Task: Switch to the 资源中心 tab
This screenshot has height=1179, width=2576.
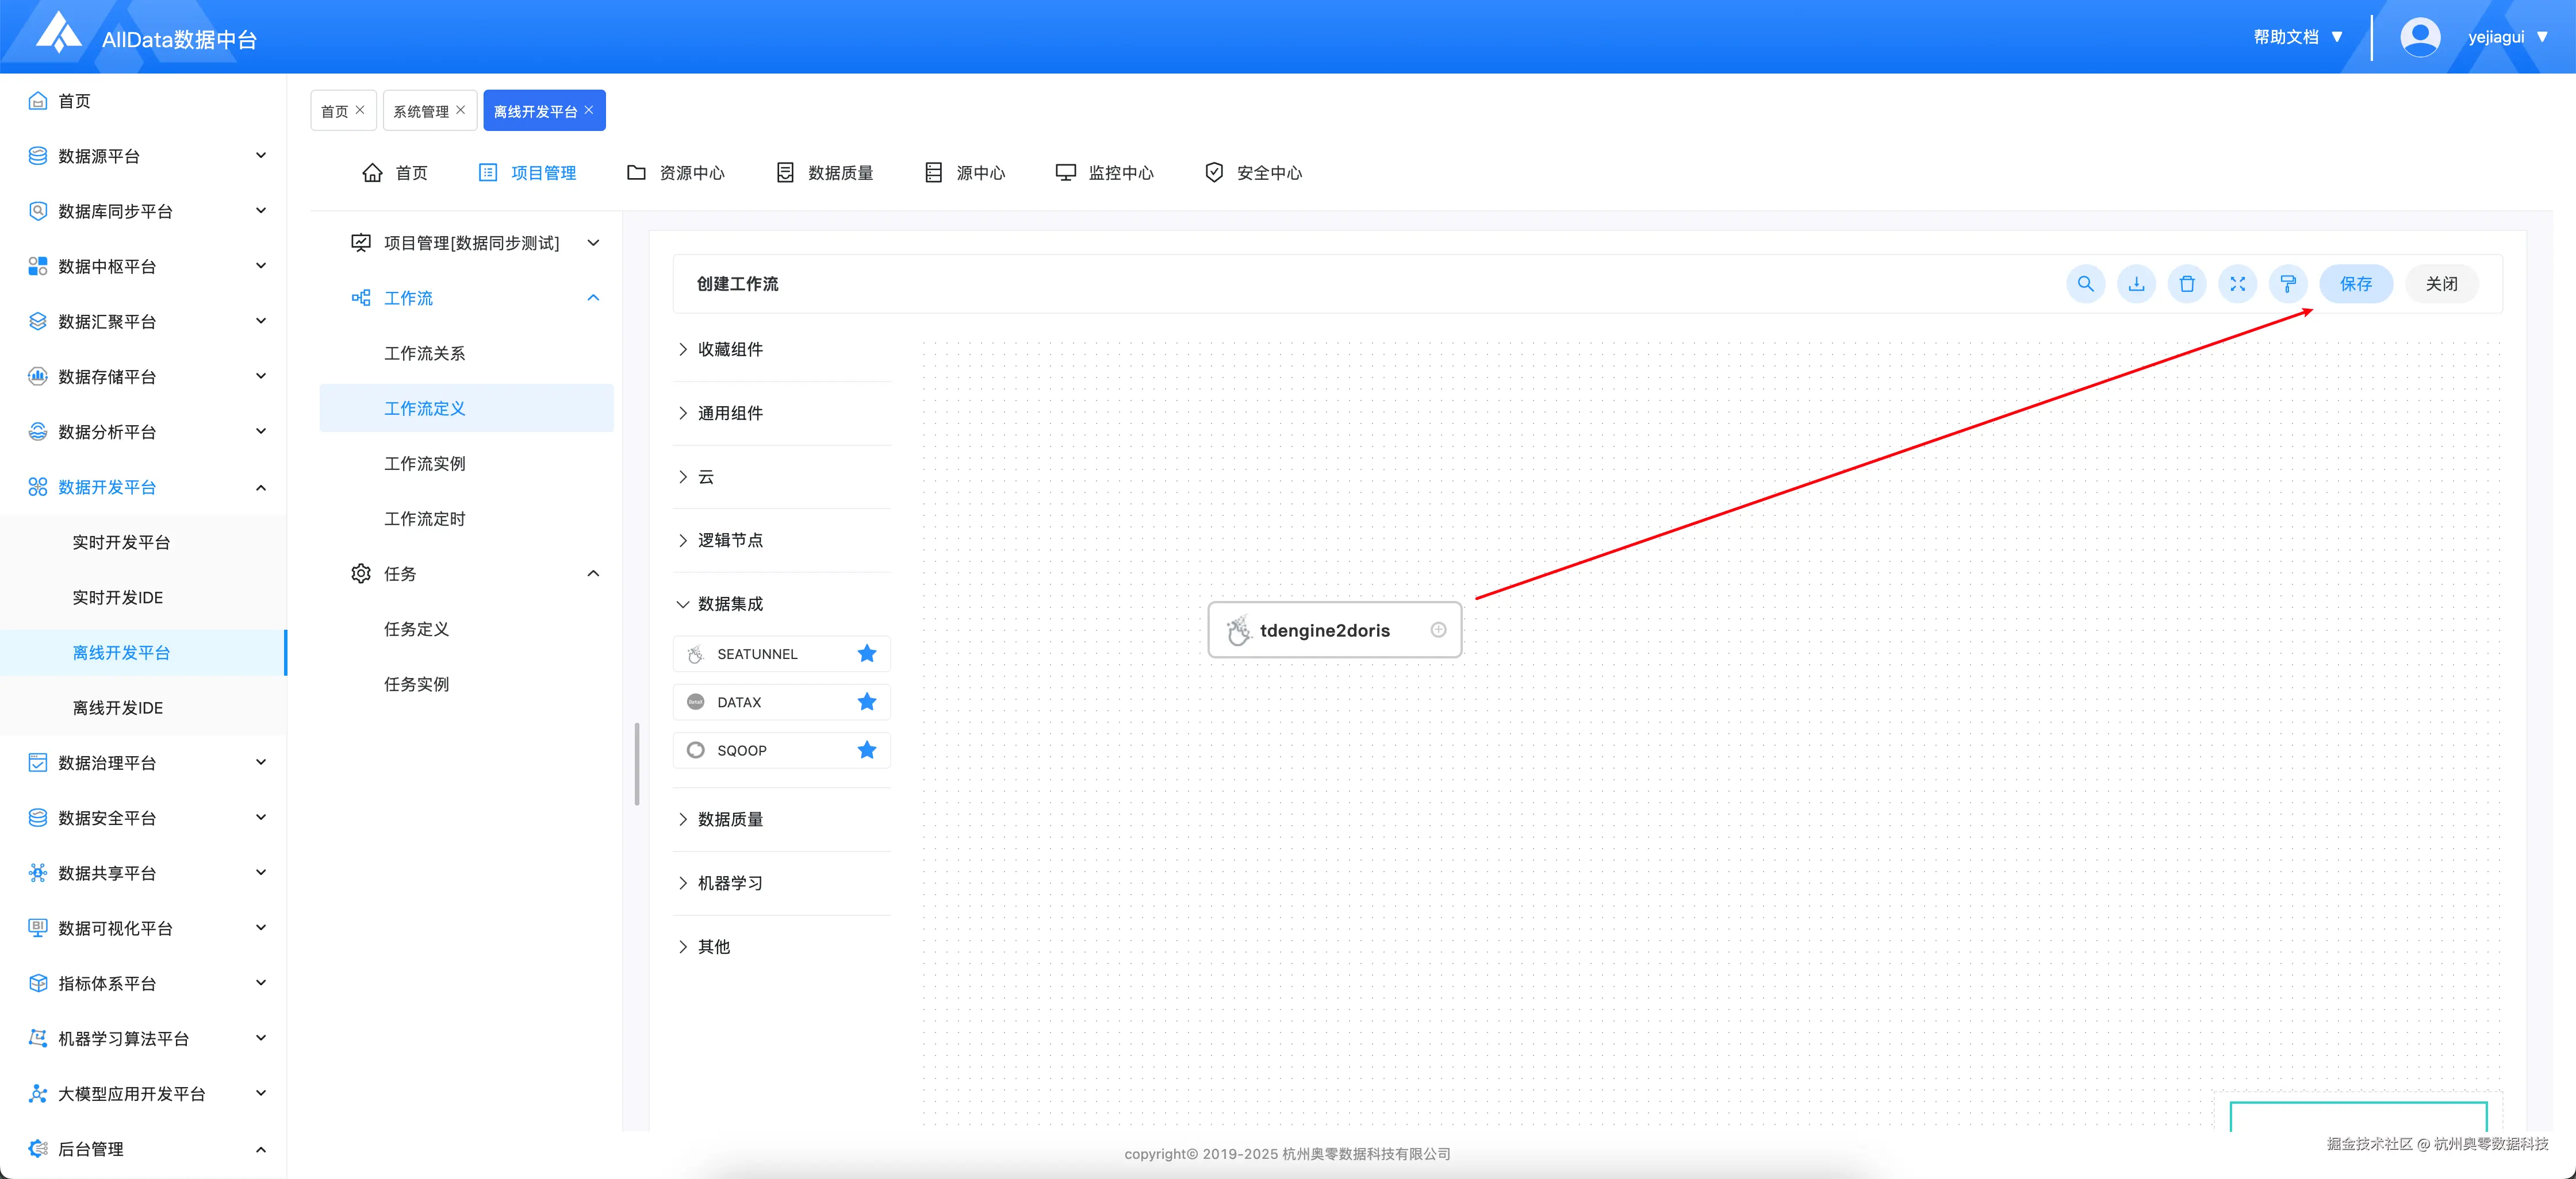Action: pyautogui.click(x=676, y=173)
